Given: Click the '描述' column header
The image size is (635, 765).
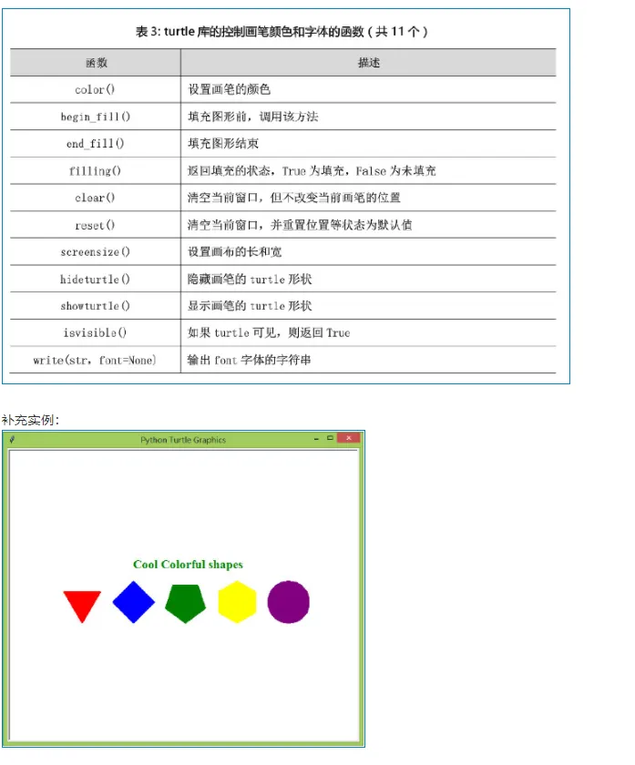Looking at the screenshot, I should coord(368,63).
